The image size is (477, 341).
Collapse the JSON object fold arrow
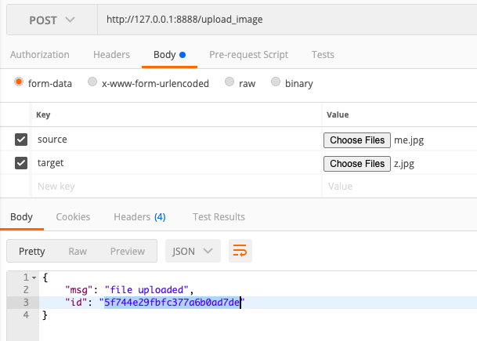[x=34, y=278]
